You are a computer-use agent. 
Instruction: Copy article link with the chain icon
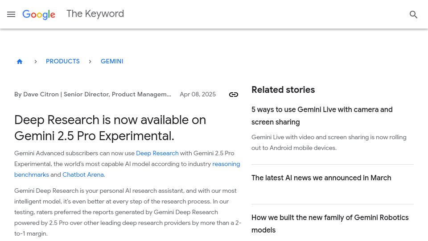233,95
